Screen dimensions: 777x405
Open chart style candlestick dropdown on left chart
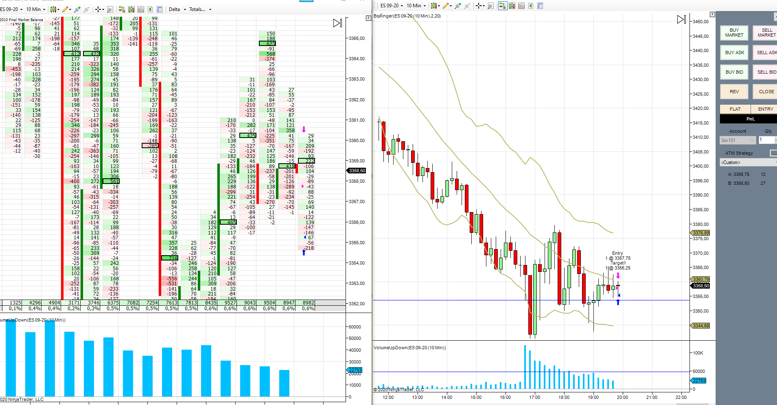[55, 9]
